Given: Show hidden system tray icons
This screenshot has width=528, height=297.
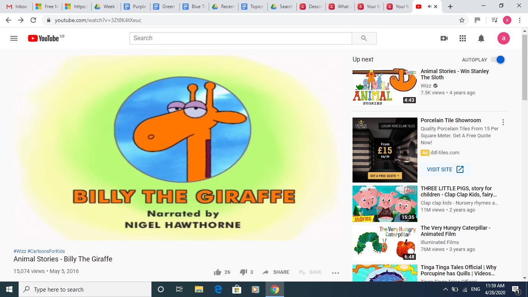Looking at the screenshot, I should tap(445, 289).
